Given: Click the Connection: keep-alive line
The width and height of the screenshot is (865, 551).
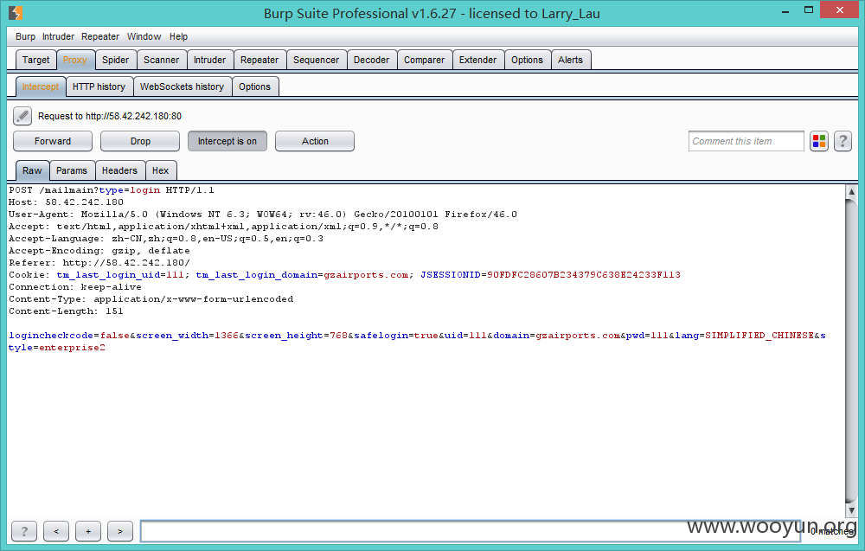Looking at the screenshot, I should (75, 287).
